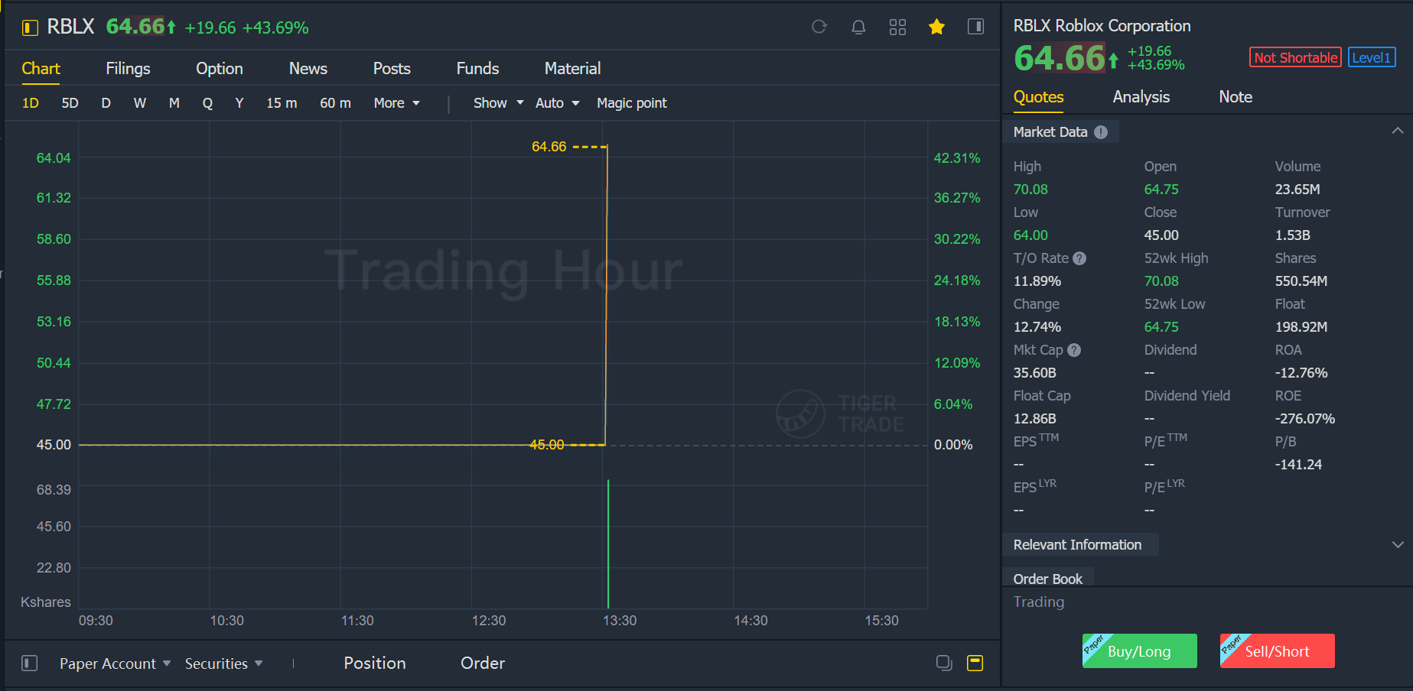1413x691 pixels.
Task: Open the Material tab
Action: [572, 69]
